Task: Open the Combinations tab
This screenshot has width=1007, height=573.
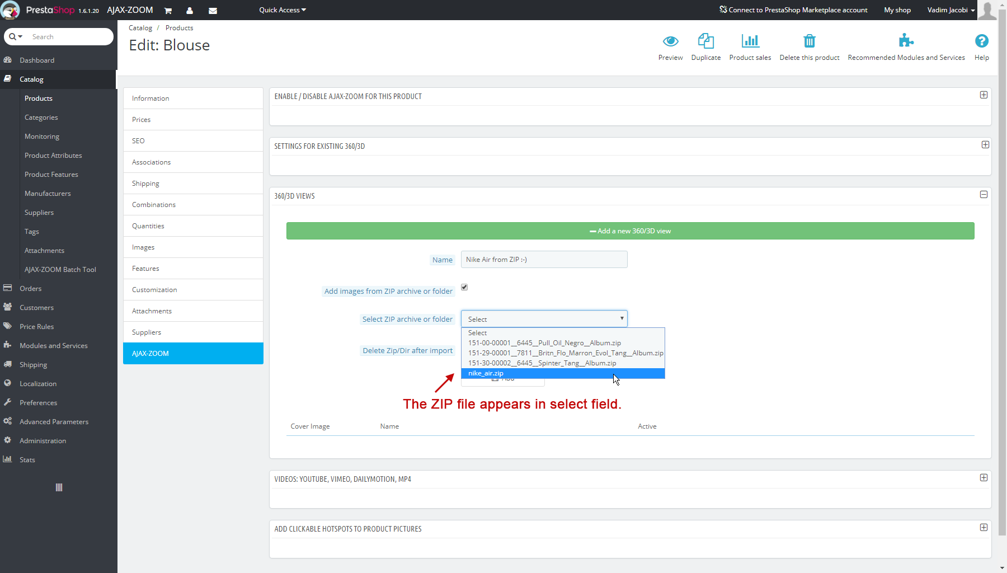Action: 193,205
